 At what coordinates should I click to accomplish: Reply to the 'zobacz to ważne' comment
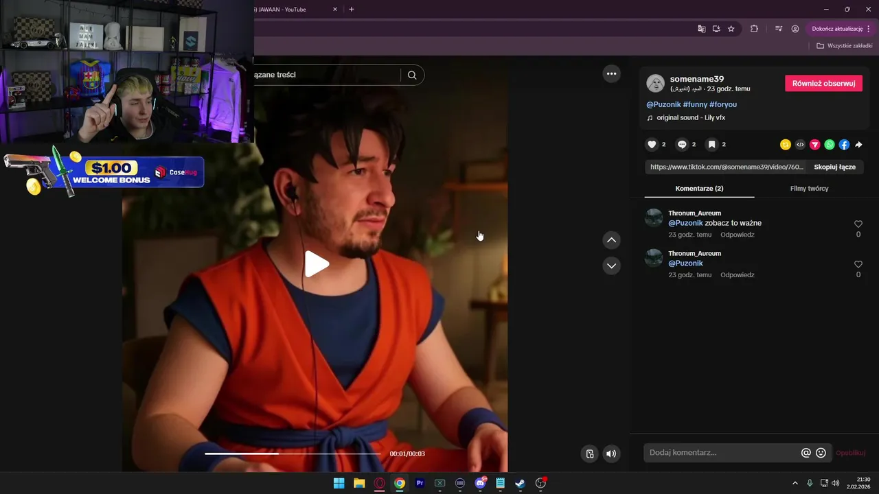pyautogui.click(x=738, y=235)
